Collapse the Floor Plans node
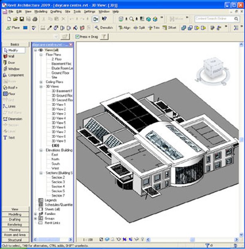245x249 pixels. [x=41, y=55]
